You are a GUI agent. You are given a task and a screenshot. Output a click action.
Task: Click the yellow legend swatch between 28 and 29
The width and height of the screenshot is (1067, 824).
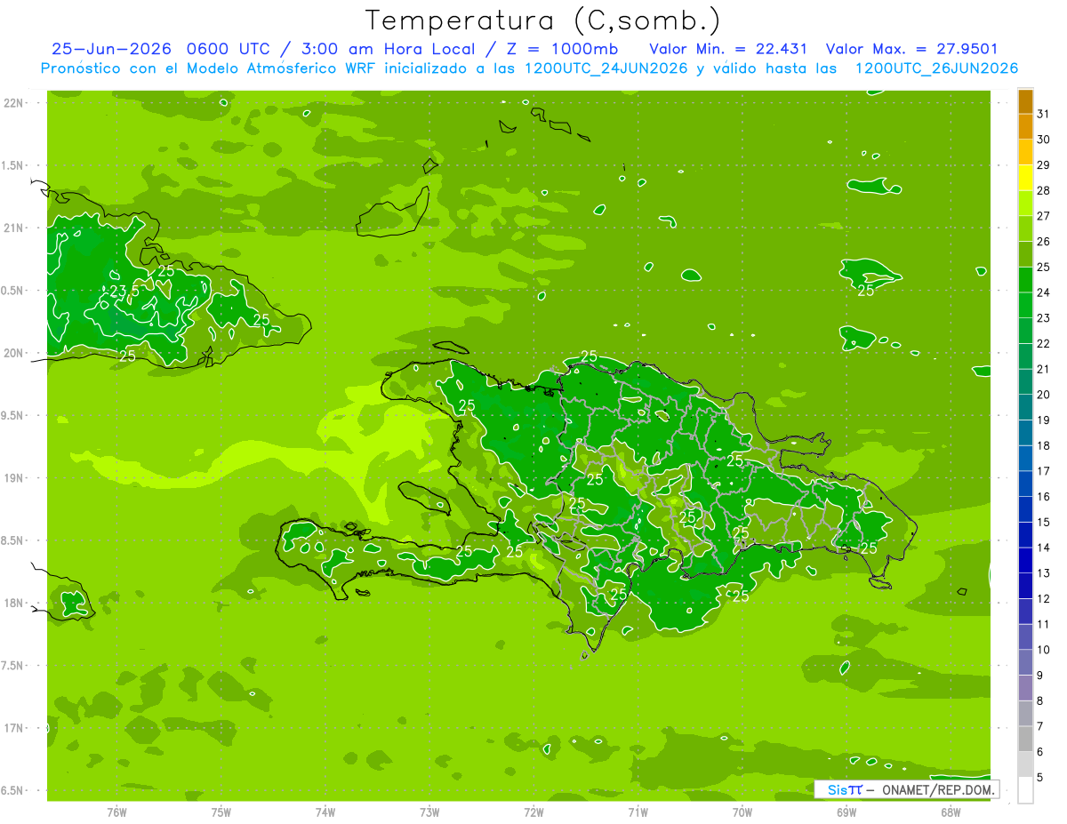tap(1025, 178)
